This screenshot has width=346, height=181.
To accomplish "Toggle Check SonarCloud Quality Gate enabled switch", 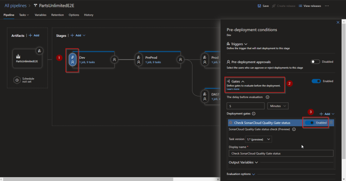I will point(309,123).
